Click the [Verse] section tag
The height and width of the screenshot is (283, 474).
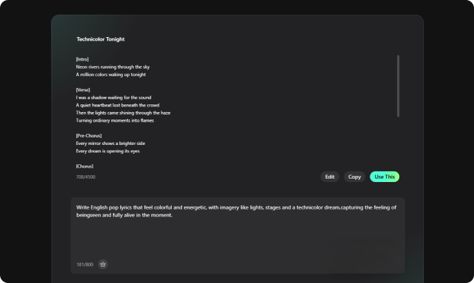[83, 90]
